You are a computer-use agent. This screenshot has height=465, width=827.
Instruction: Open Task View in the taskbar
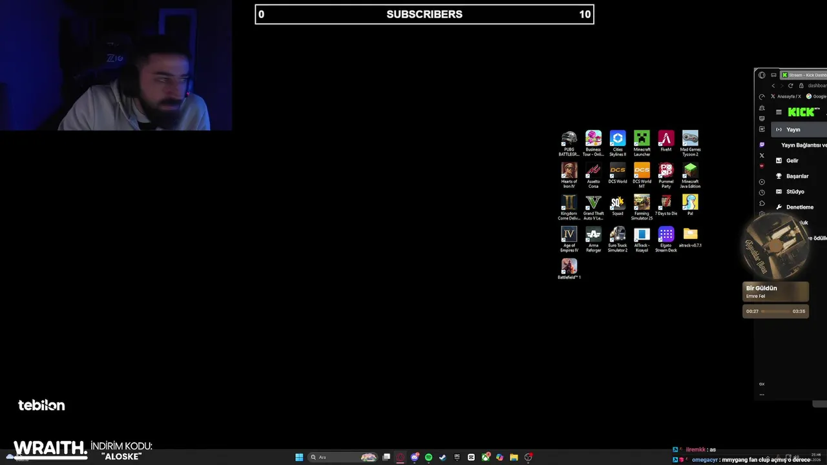point(386,457)
